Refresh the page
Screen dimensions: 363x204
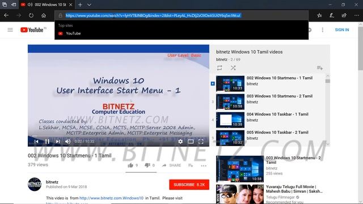31,15
